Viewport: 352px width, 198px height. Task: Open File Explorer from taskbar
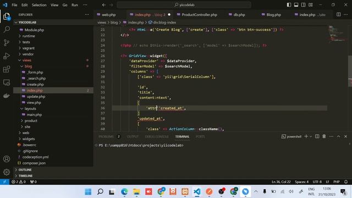point(136,191)
